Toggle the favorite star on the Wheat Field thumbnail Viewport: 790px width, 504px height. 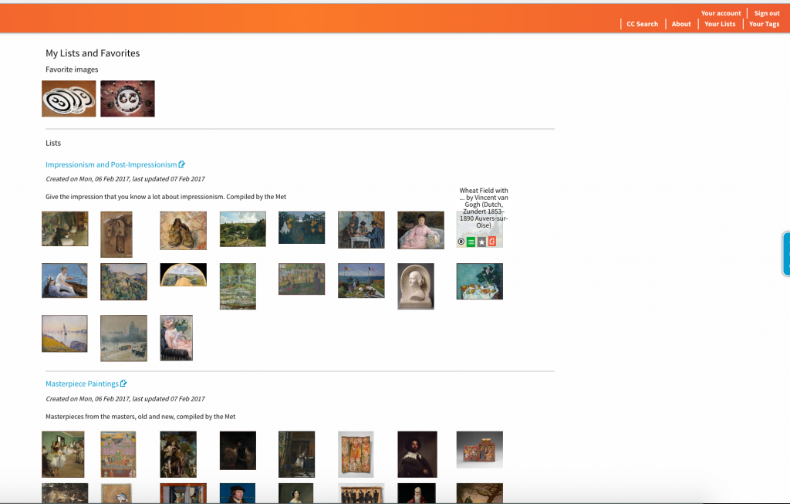click(x=481, y=242)
